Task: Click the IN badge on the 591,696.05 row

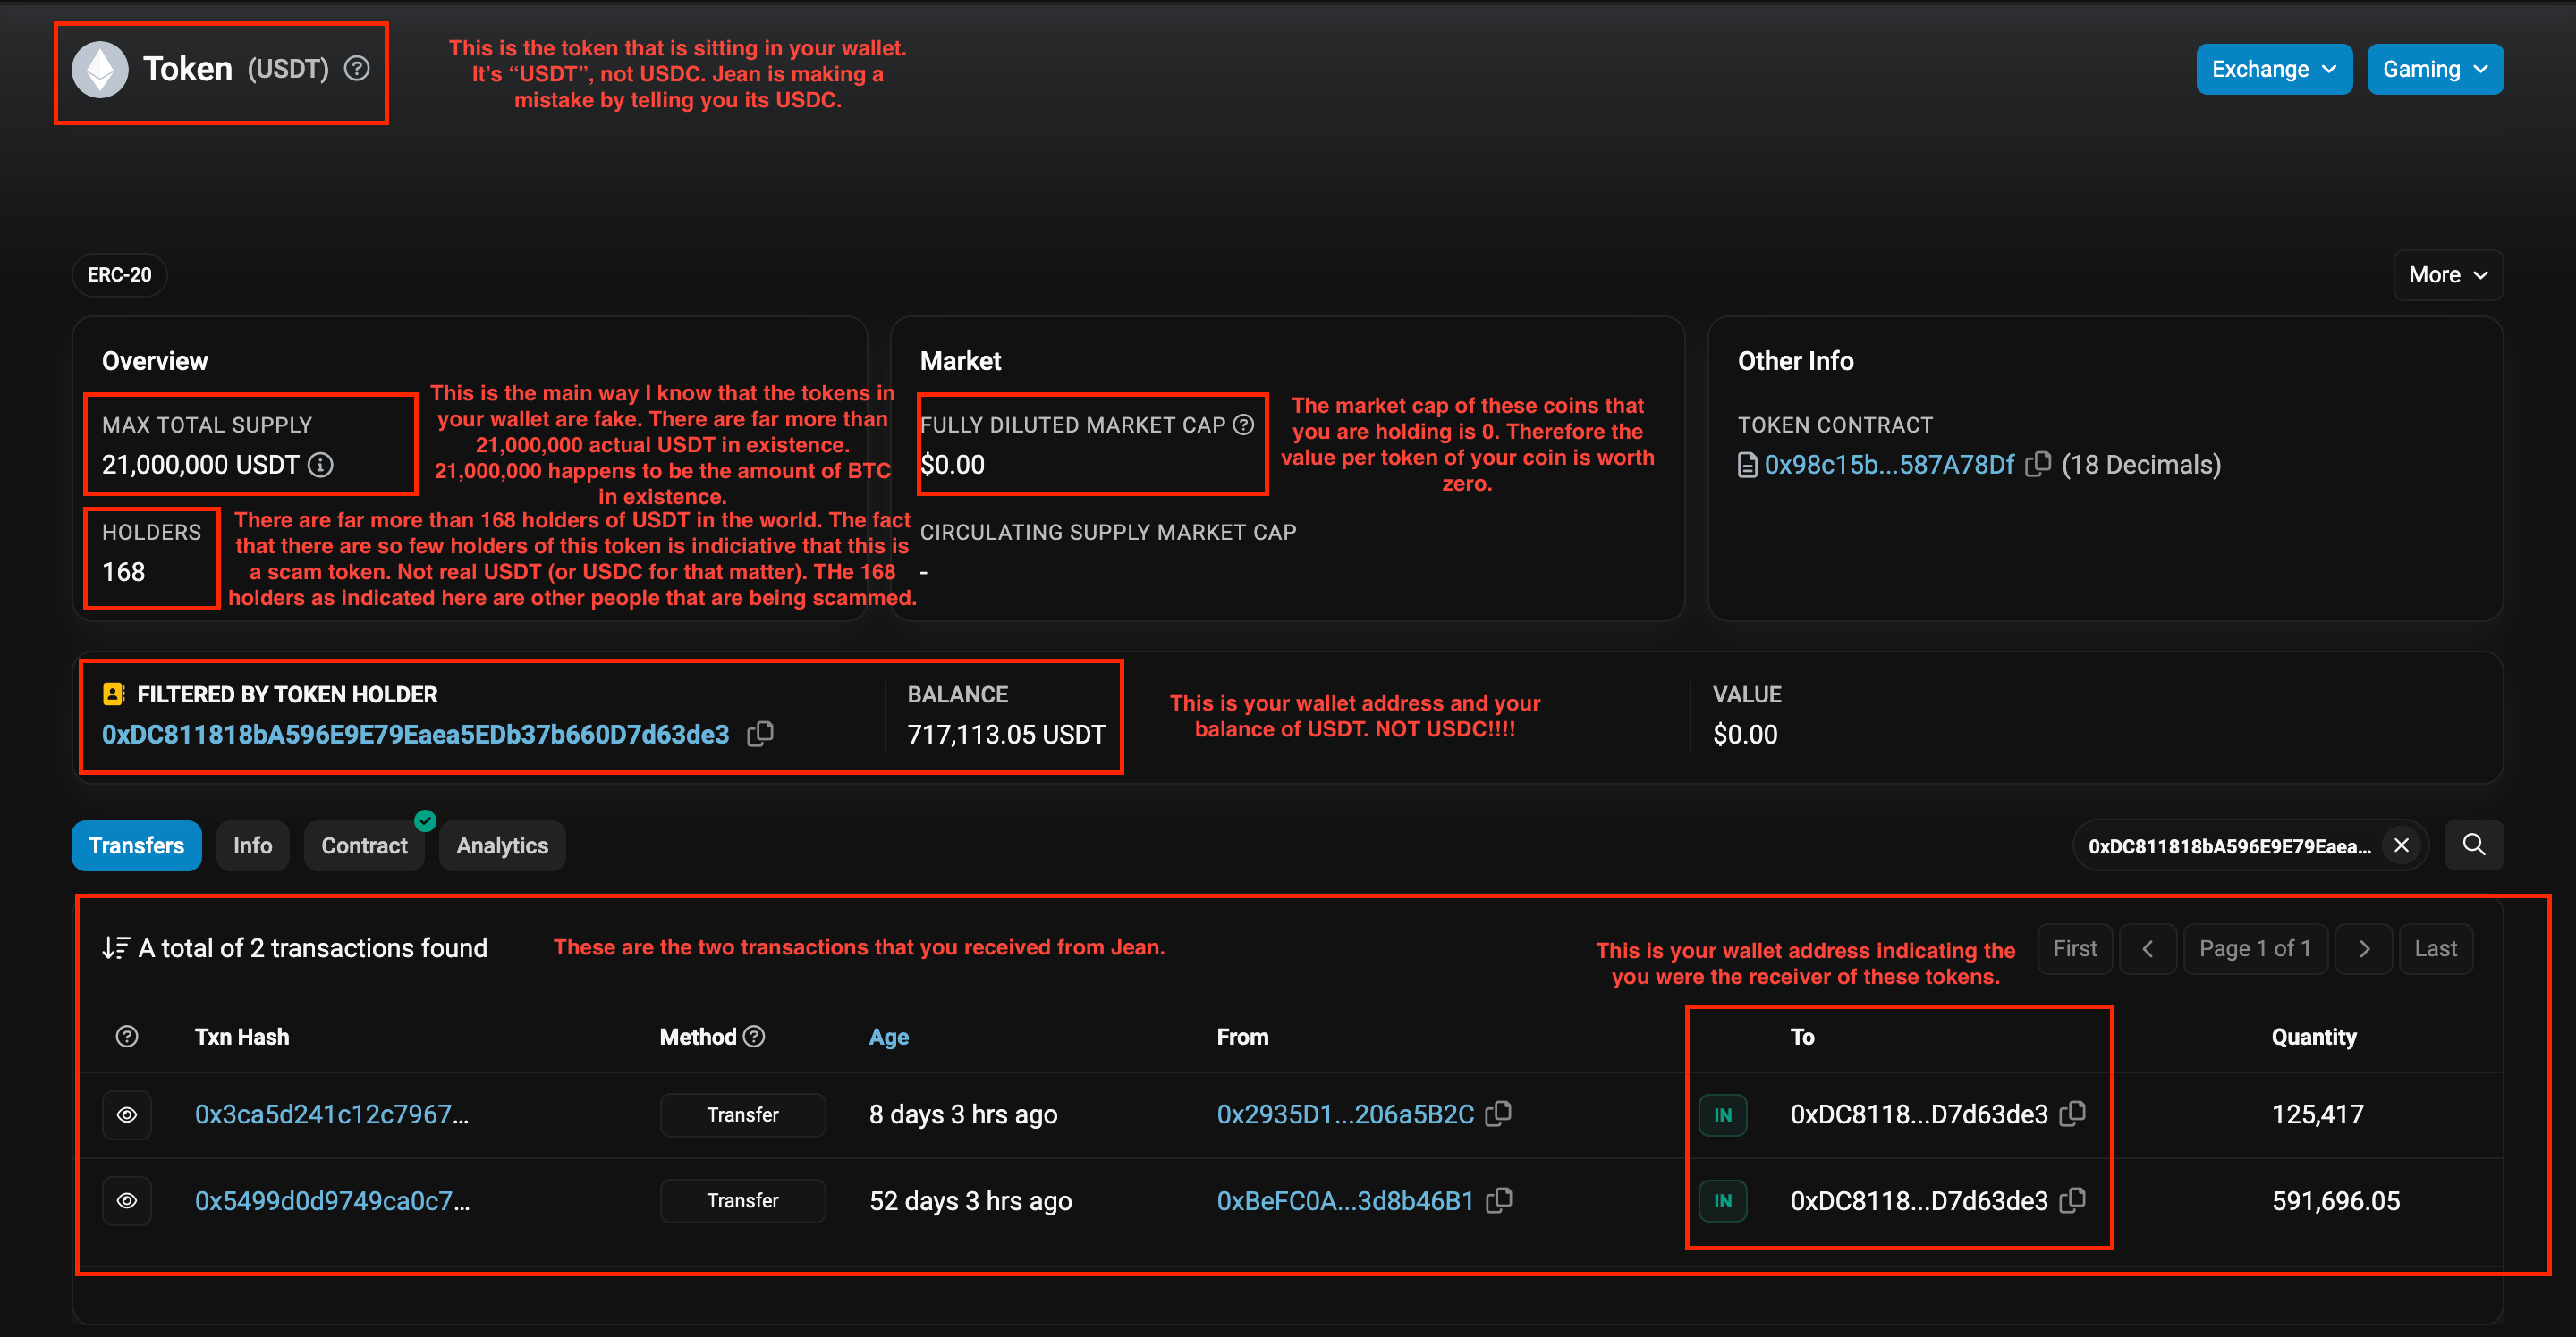Action: pos(1722,1200)
